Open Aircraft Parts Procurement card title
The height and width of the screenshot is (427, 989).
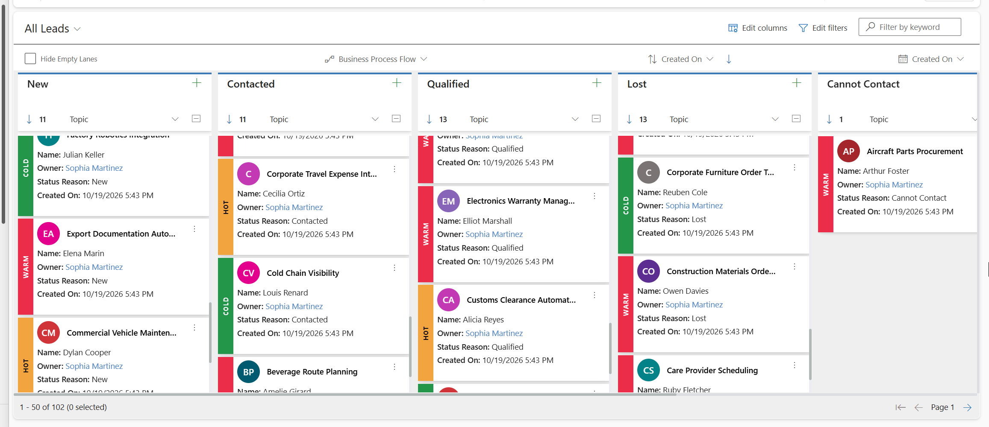click(x=915, y=152)
